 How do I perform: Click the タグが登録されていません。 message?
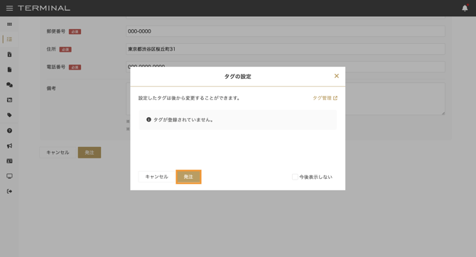tap(183, 120)
